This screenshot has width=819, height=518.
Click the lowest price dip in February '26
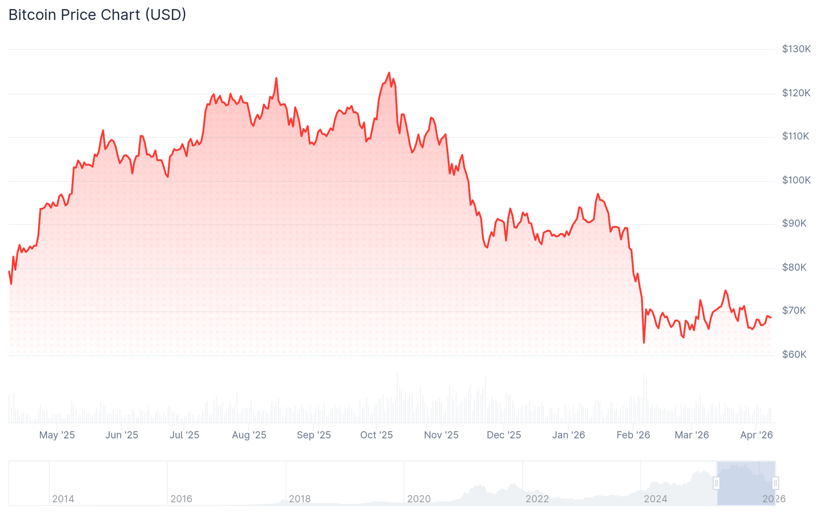coord(644,342)
